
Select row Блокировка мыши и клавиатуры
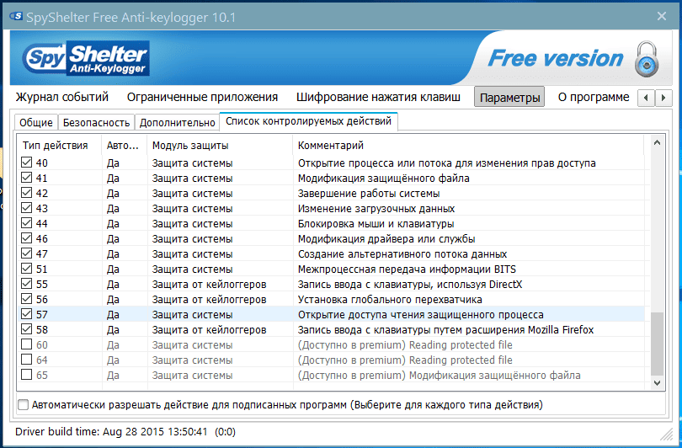331,223
